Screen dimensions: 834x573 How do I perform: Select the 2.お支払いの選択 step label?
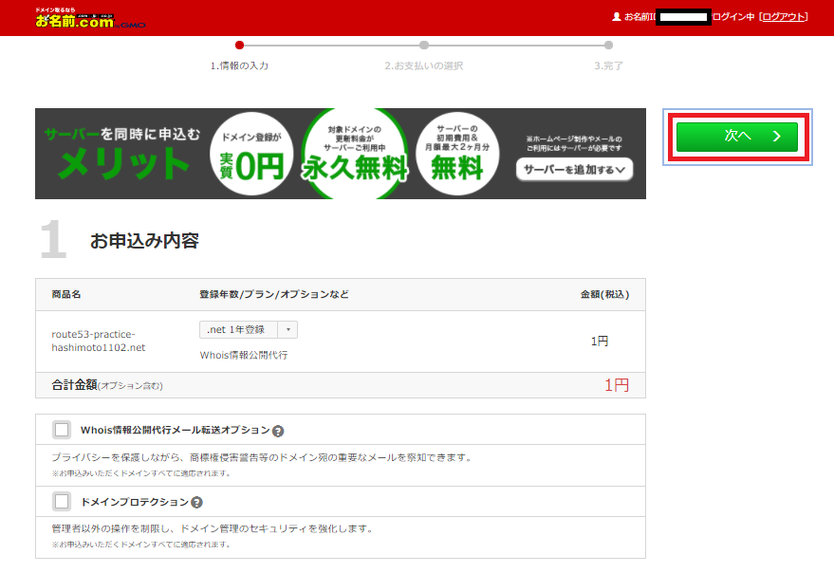tap(423, 66)
